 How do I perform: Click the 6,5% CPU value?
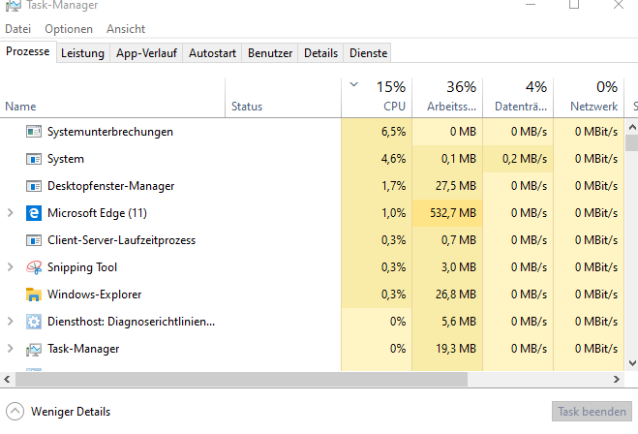point(393,132)
